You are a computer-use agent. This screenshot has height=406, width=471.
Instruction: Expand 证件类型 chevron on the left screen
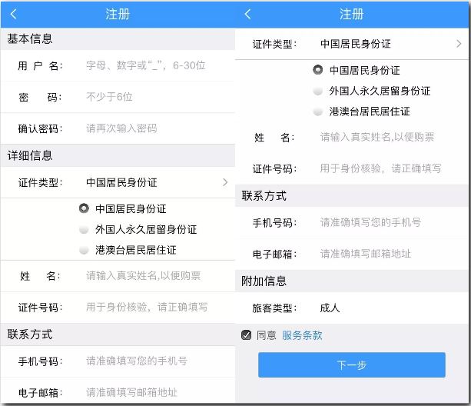point(224,182)
